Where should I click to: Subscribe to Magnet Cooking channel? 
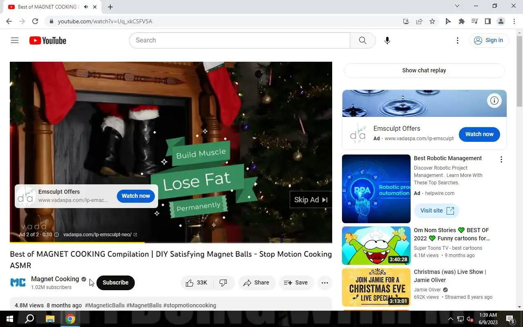(116, 283)
